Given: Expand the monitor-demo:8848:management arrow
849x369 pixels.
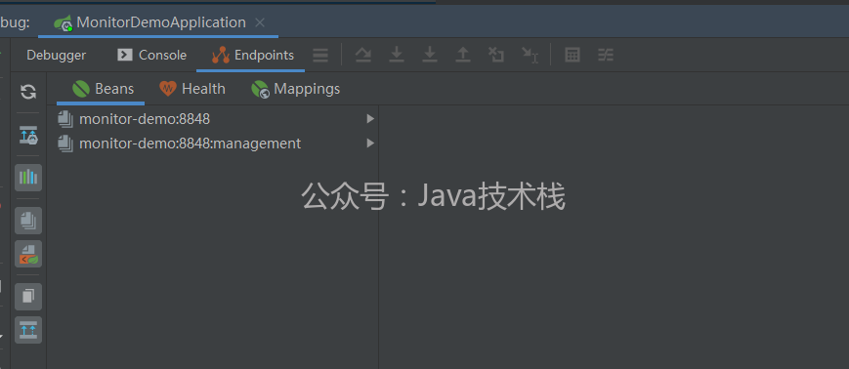Looking at the screenshot, I should pyautogui.click(x=370, y=143).
